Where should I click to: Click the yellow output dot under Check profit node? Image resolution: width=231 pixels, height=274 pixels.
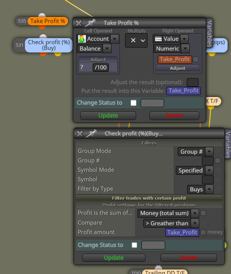pos(58,54)
